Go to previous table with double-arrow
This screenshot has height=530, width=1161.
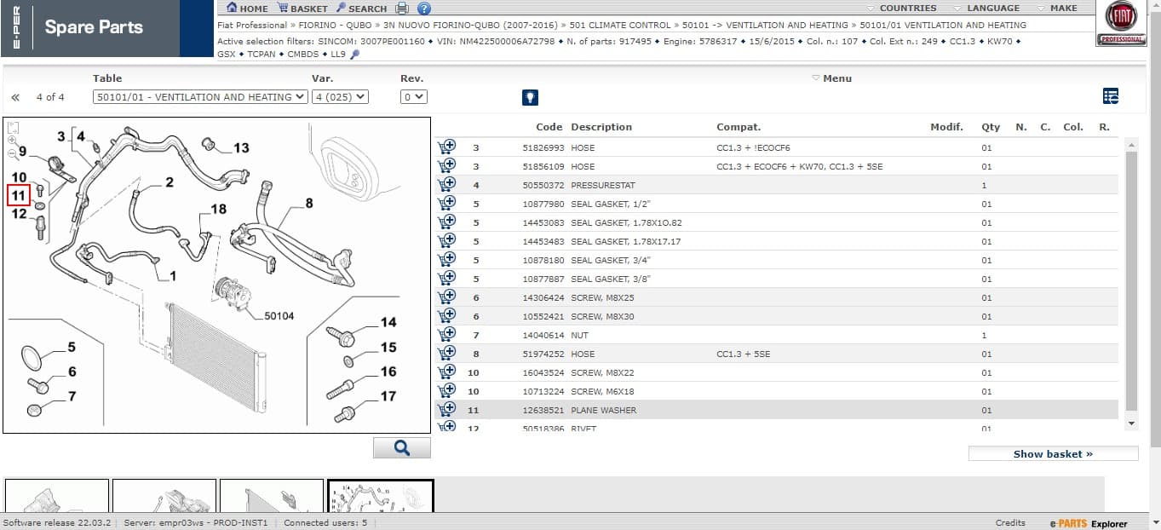tap(15, 97)
